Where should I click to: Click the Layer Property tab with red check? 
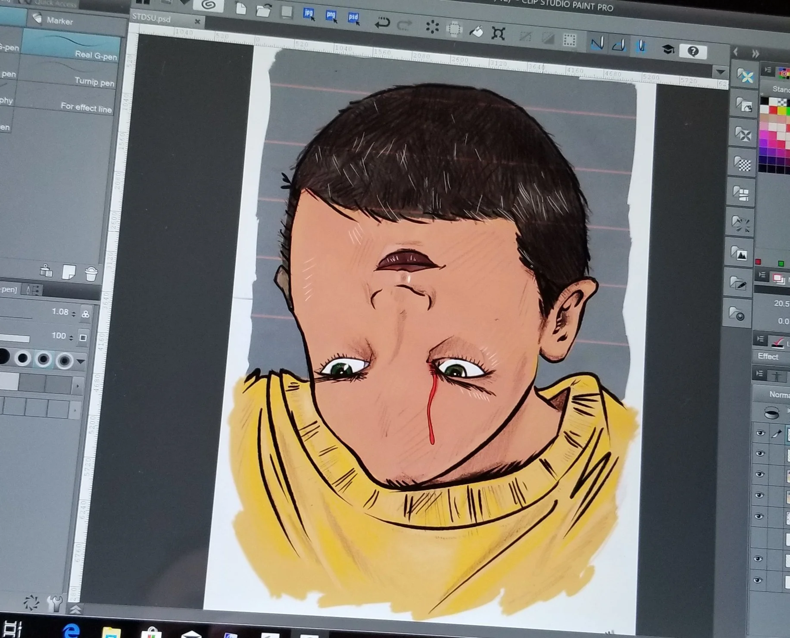tap(779, 343)
